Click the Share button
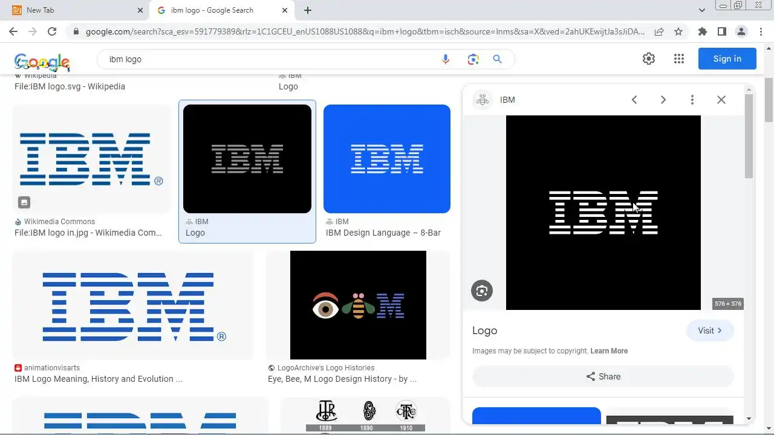 [x=603, y=376]
